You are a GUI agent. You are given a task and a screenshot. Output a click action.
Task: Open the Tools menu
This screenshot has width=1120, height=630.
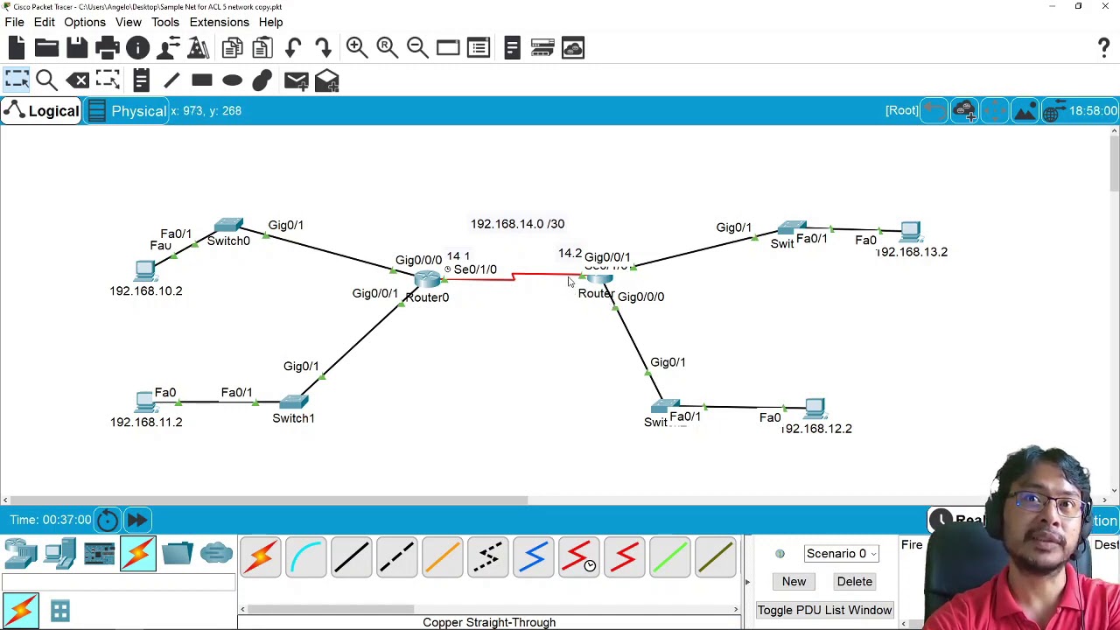coord(164,22)
